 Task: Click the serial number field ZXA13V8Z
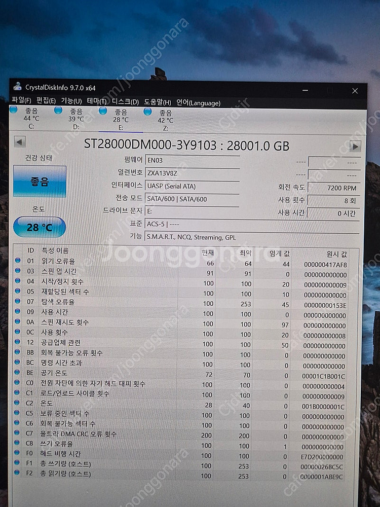coord(192,173)
